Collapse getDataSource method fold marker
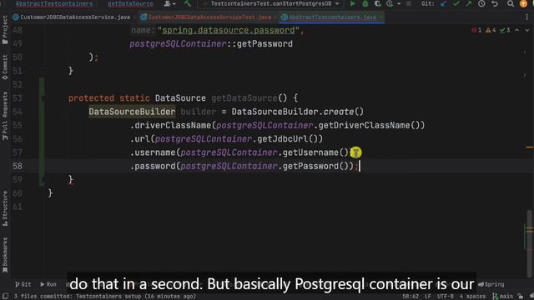 pos(43,98)
